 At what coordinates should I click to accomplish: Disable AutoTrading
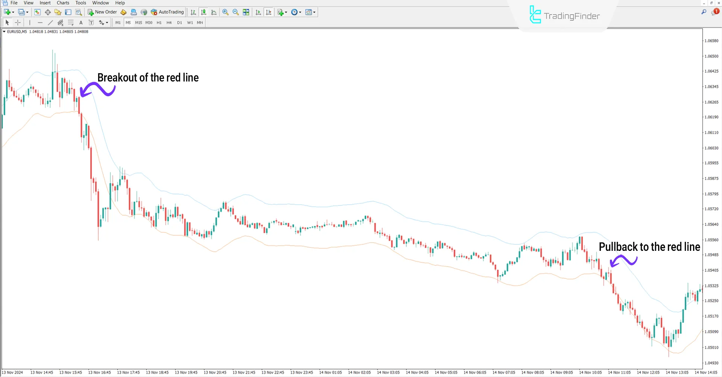pos(167,12)
